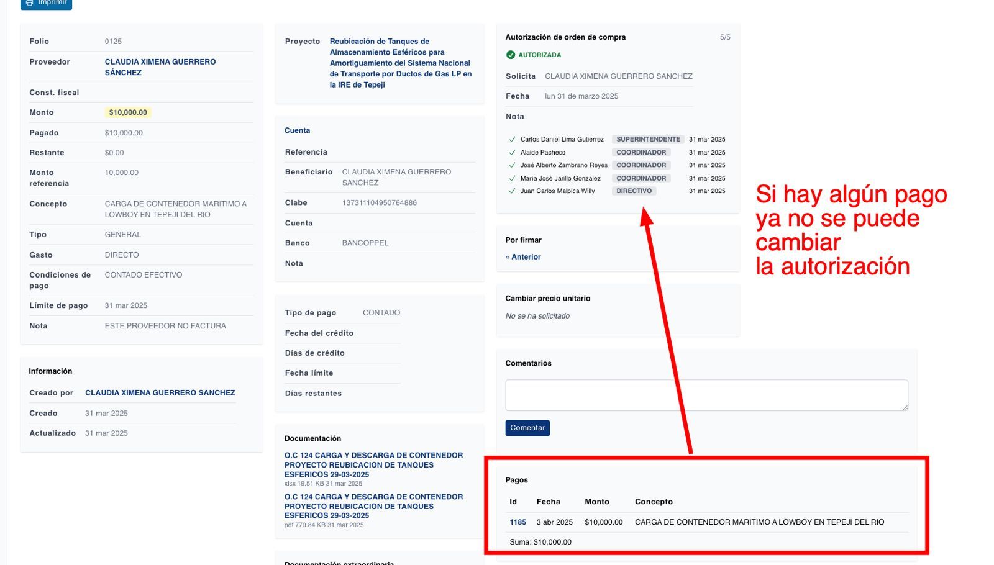This screenshot has width=994, height=565.
Task: Click inside the Comentarios text box
Action: tap(706, 394)
